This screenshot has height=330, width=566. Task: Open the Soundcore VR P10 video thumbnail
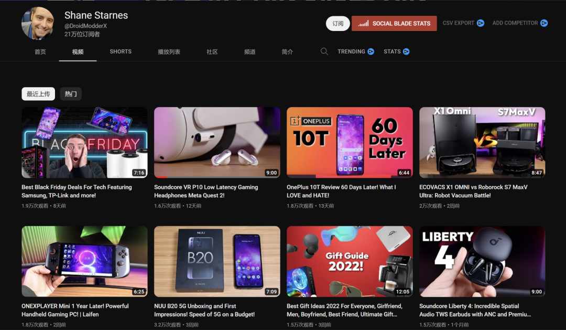click(x=217, y=142)
